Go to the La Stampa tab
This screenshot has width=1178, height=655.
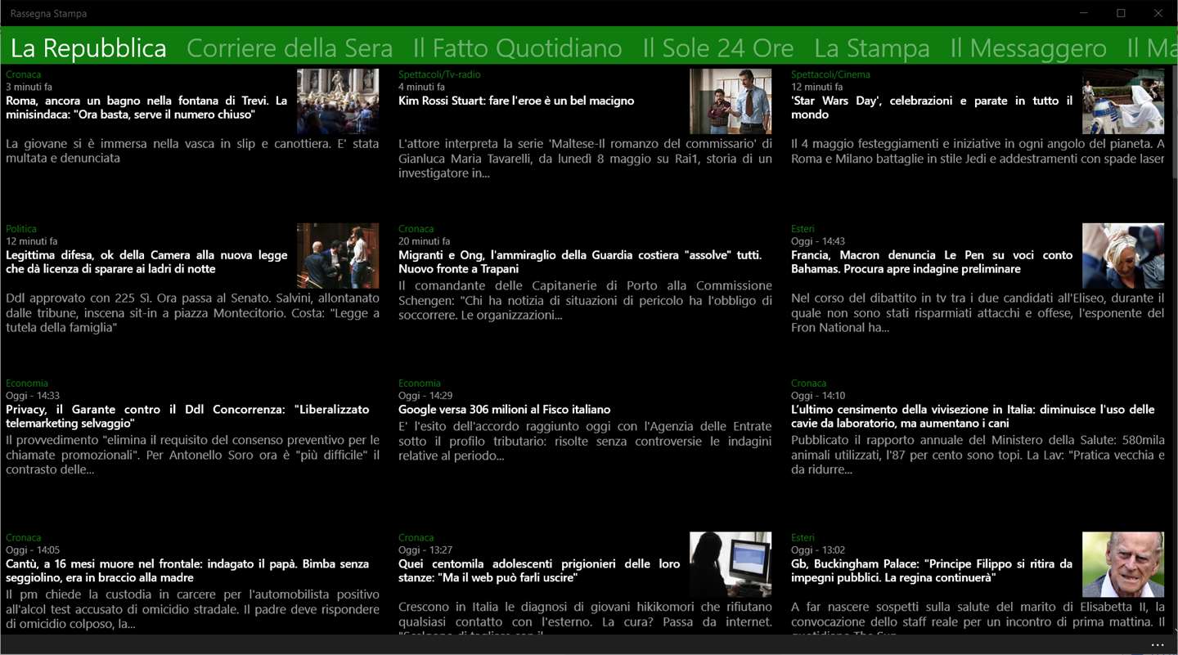tap(872, 48)
